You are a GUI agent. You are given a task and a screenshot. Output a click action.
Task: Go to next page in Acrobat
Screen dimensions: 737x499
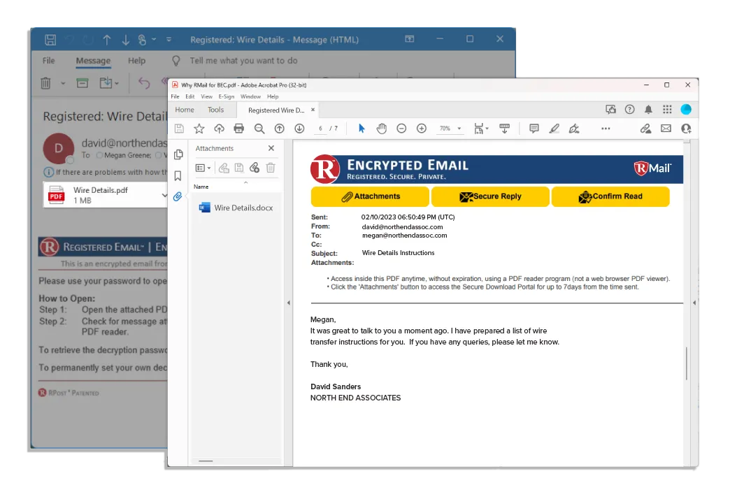click(299, 129)
